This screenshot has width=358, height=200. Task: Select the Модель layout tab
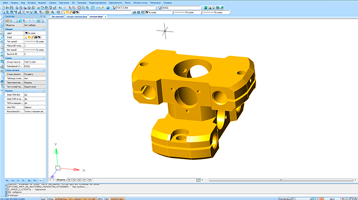pos(61,180)
